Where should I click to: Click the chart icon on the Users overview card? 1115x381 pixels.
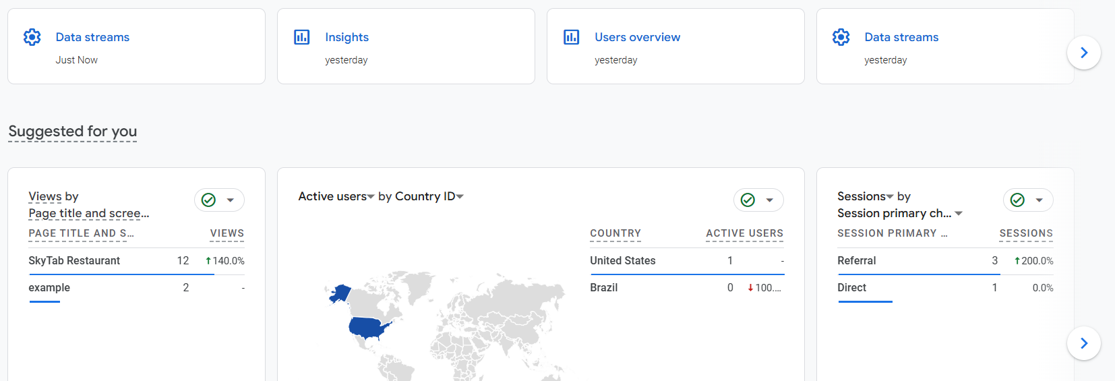point(572,37)
